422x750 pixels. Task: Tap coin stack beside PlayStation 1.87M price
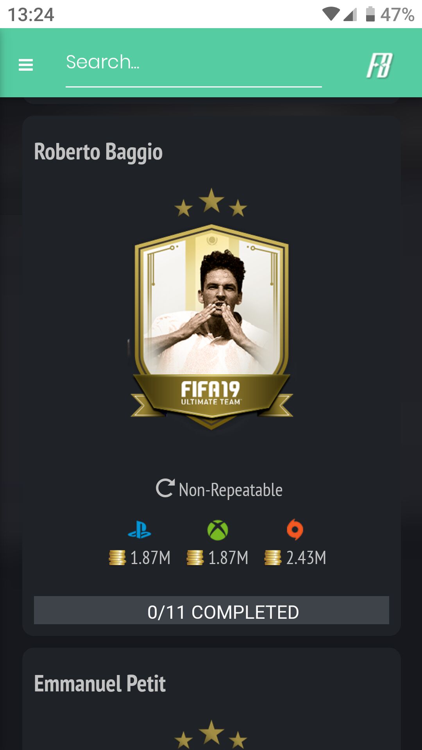click(117, 557)
